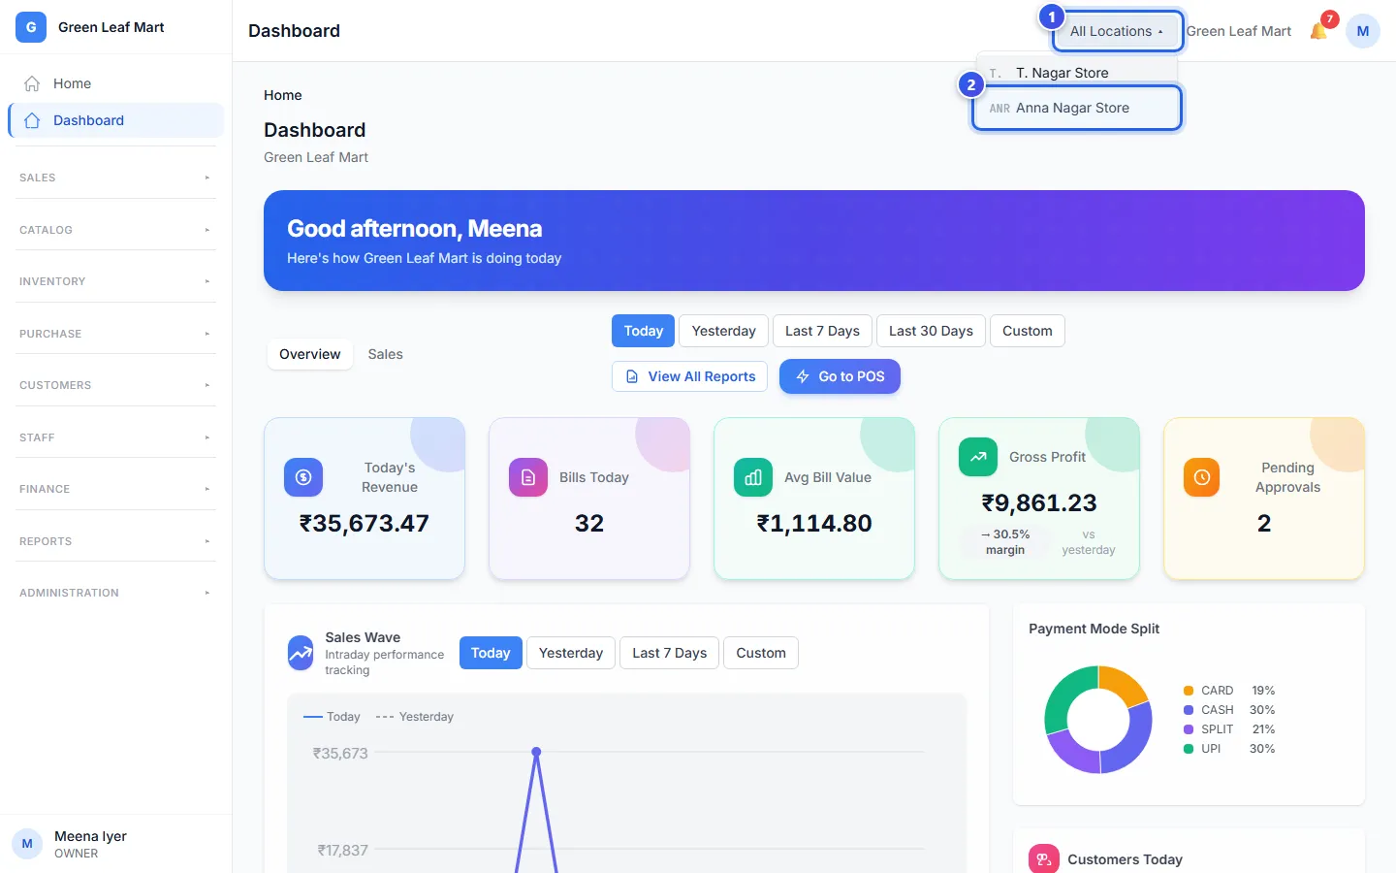
Task: Click the UPI green legend swatch
Action: 1189,749
